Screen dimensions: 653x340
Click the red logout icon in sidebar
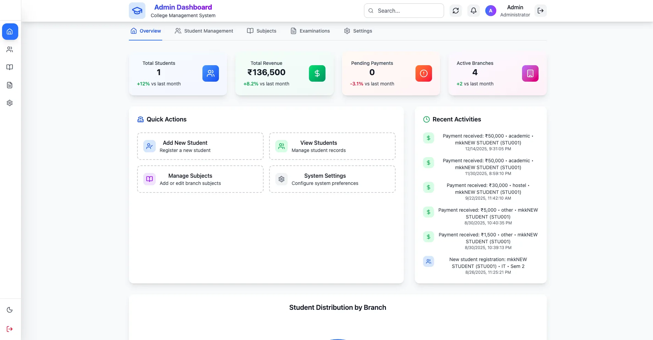click(x=10, y=329)
